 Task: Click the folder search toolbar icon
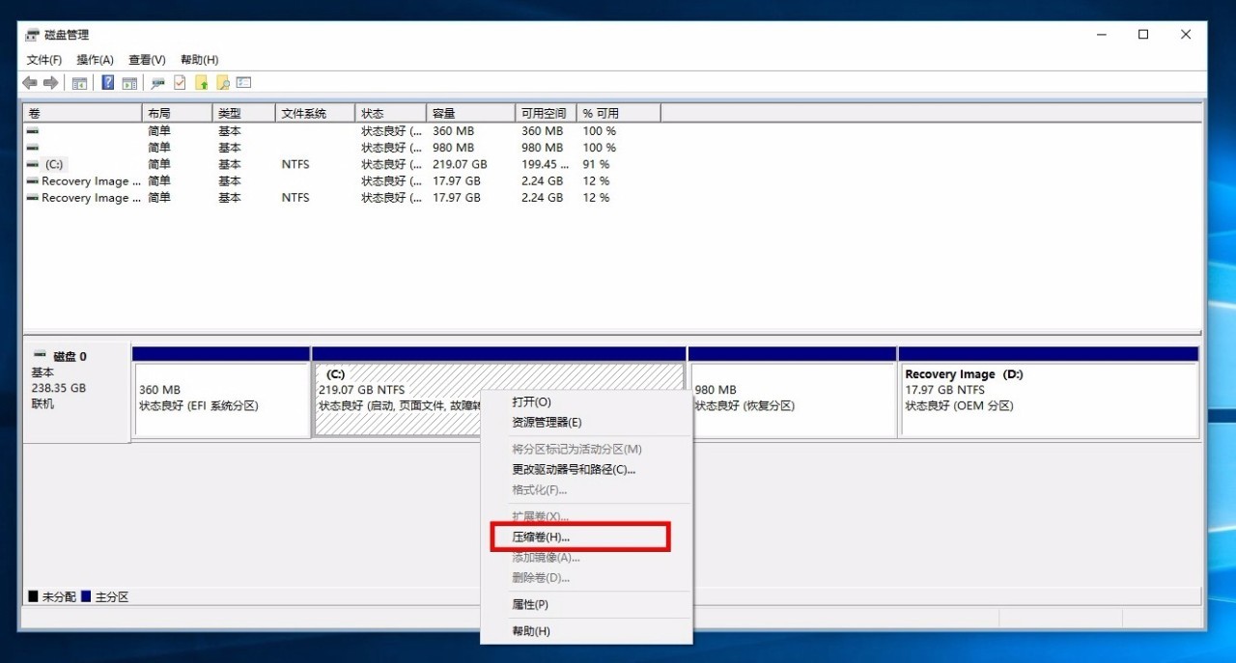click(x=224, y=83)
